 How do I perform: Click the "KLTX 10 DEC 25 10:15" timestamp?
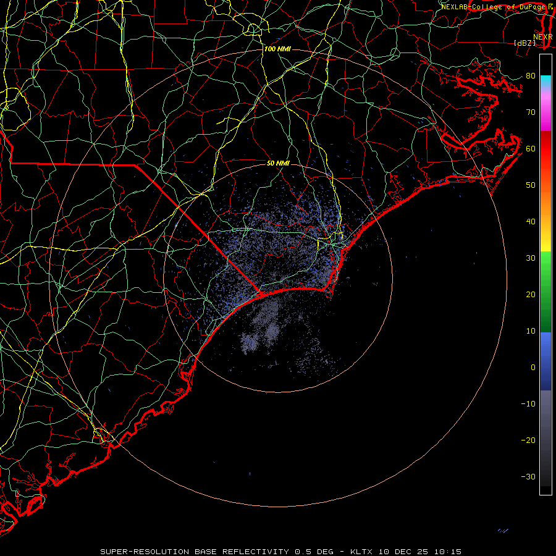coord(406,552)
